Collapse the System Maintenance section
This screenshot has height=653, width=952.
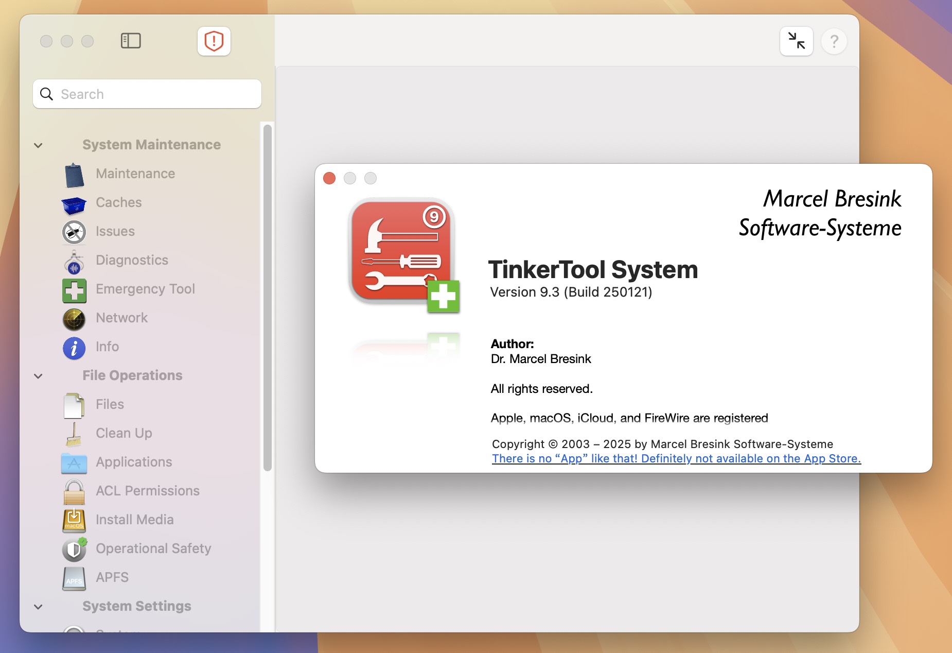pyautogui.click(x=39, y=145)
